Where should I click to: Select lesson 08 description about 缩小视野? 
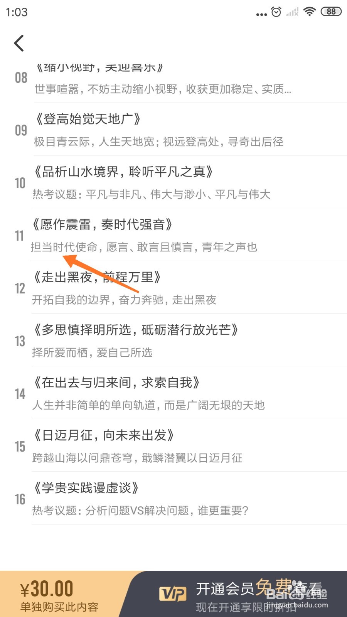(x=162, y=89)
